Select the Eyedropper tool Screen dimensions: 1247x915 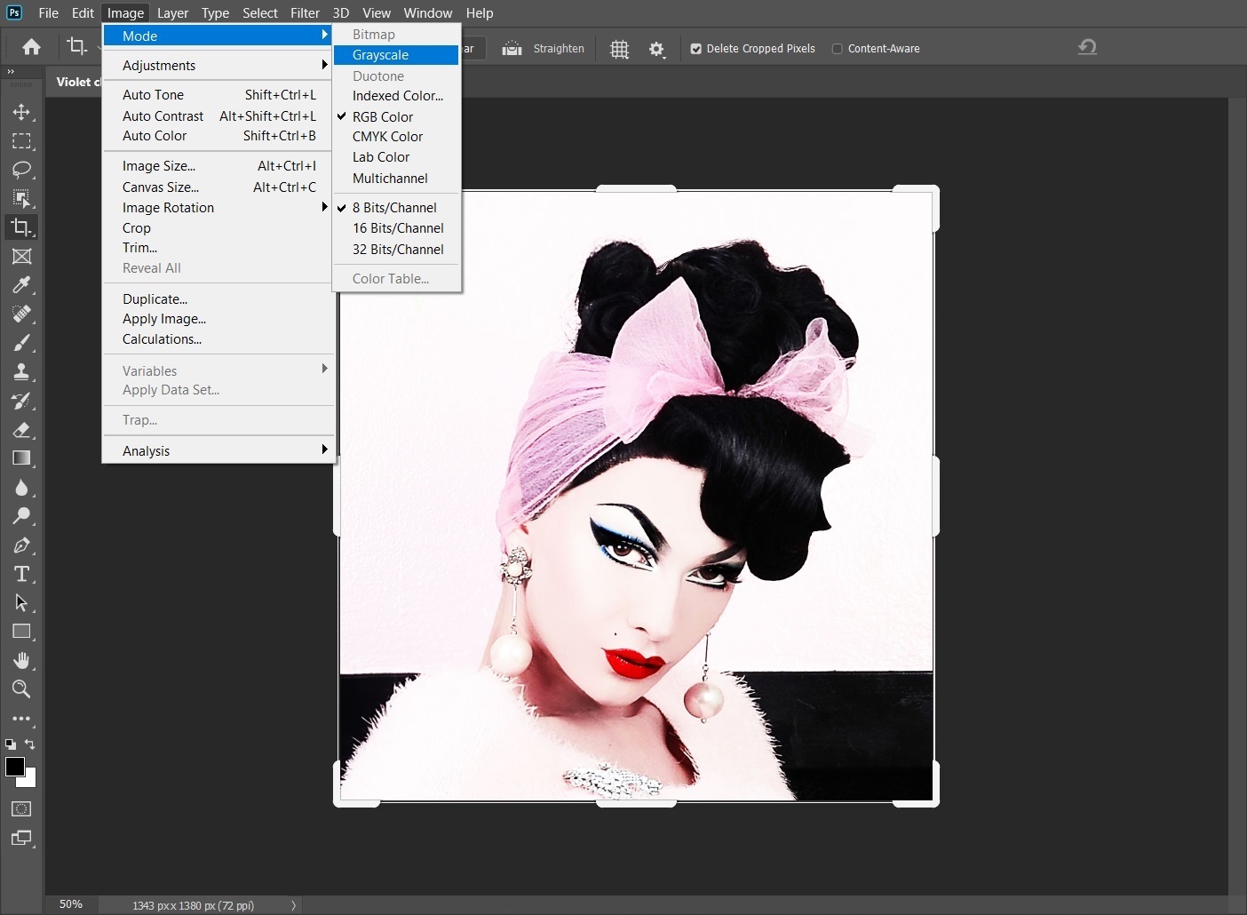tap(21, 285)
